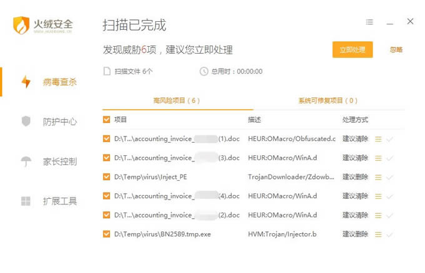Select the accounting_invoice (4).doc threat row

pyautogui.click(x=177, y=196)
